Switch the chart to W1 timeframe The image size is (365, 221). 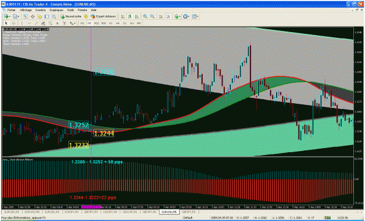[132, 23]
